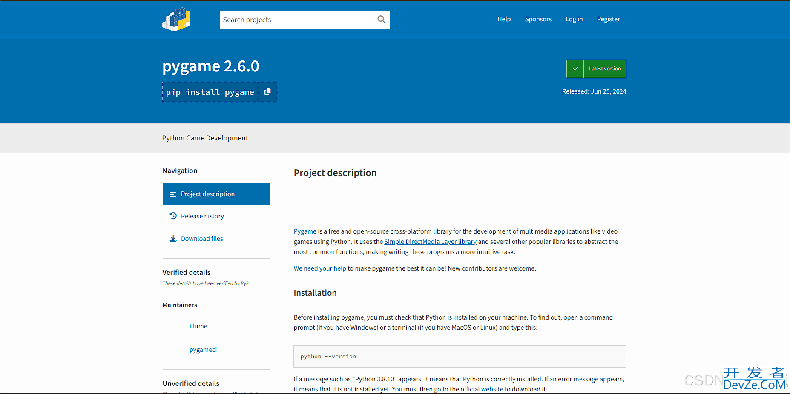Open Simple DirectMedia Layer library link
Viewport: 790px width, 394px height.
(x=430, y=242)
